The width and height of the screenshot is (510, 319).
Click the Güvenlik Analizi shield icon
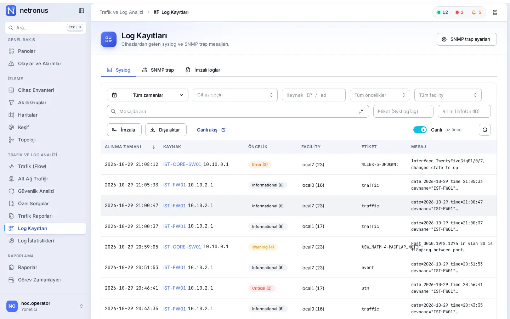click(11, 191)
